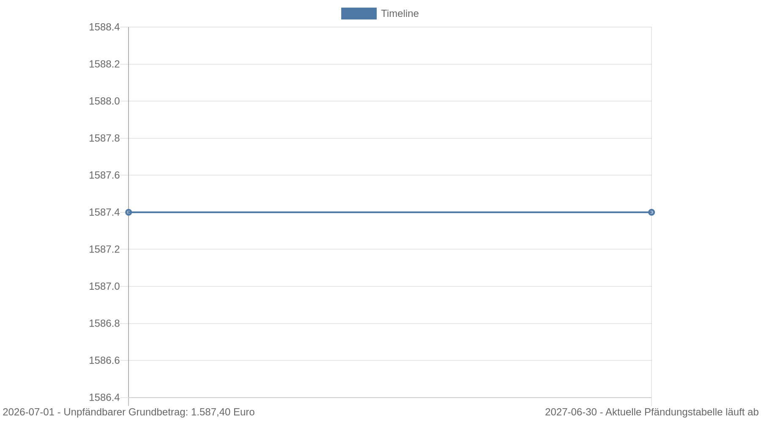Click the blue Timeline legend color box
Screen dimensions: 761x423
tap(359, 14)
